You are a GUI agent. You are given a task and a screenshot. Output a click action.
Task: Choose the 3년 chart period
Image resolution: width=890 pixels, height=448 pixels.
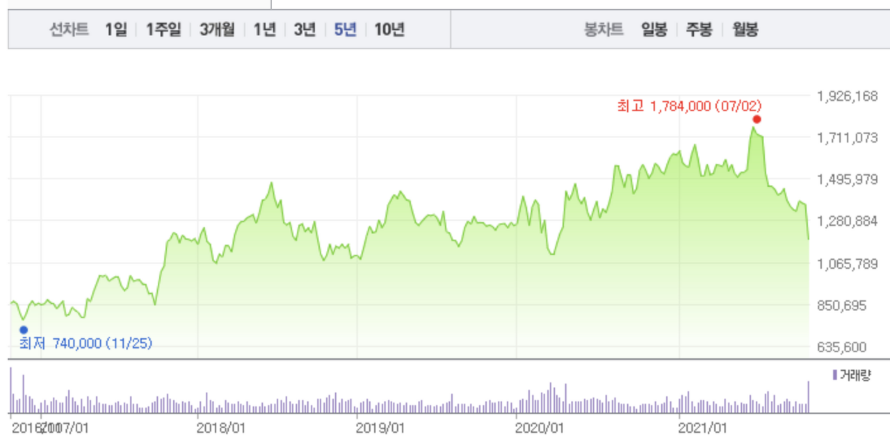305,30
